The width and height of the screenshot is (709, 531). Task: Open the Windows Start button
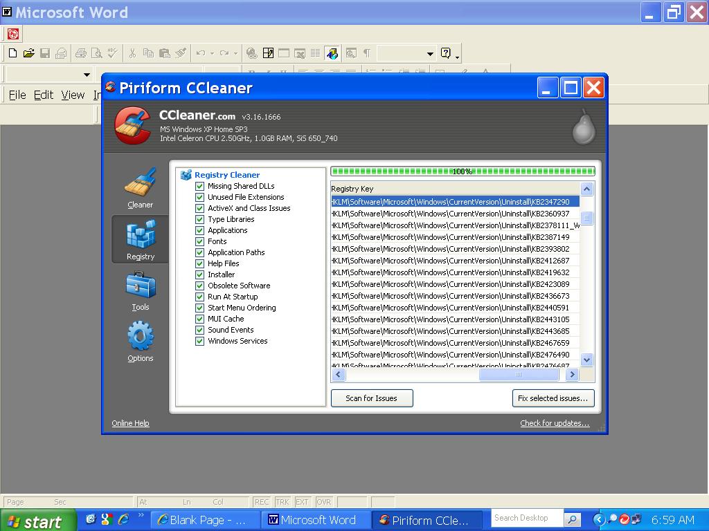coord(37,521)
